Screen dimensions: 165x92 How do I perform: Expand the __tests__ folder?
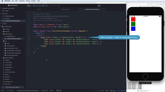pyautogui.click(x=2, y=29)
